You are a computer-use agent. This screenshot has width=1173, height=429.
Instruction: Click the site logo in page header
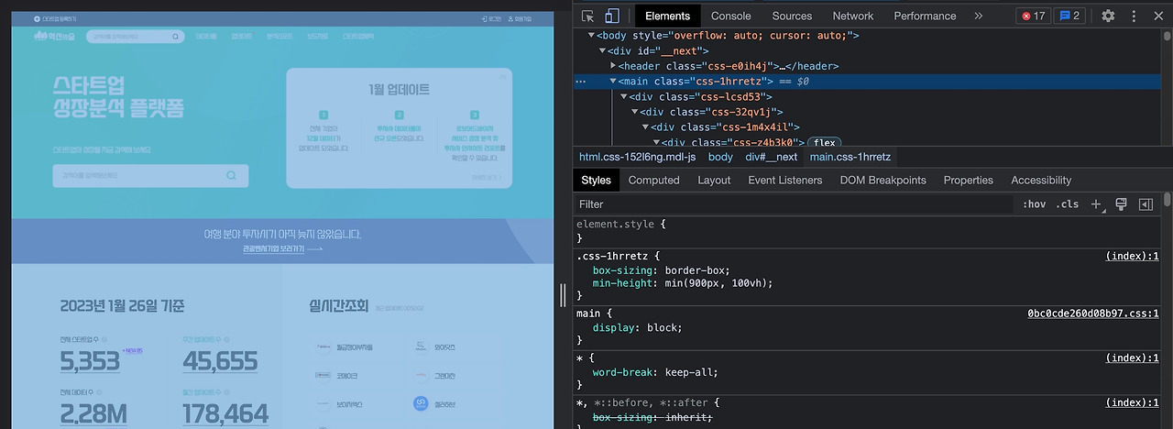point(55,37)
